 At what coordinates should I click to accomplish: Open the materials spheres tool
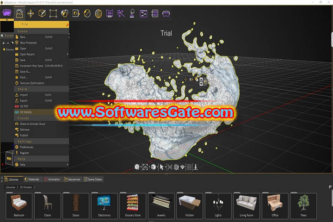click(65, 13)
